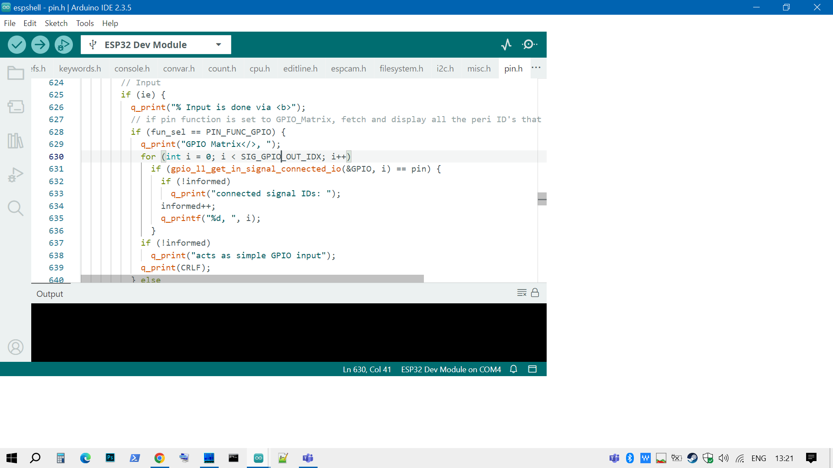Viewport: 833px width, 468px height.
Task: Click ESP32 Dev Module on COM4 status text
Action: click(x=451, y=369)
